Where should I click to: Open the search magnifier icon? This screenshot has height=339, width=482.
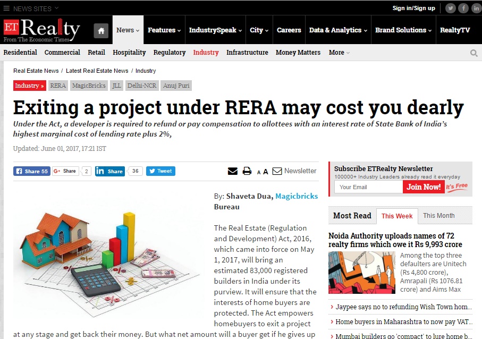coord(473,53)
